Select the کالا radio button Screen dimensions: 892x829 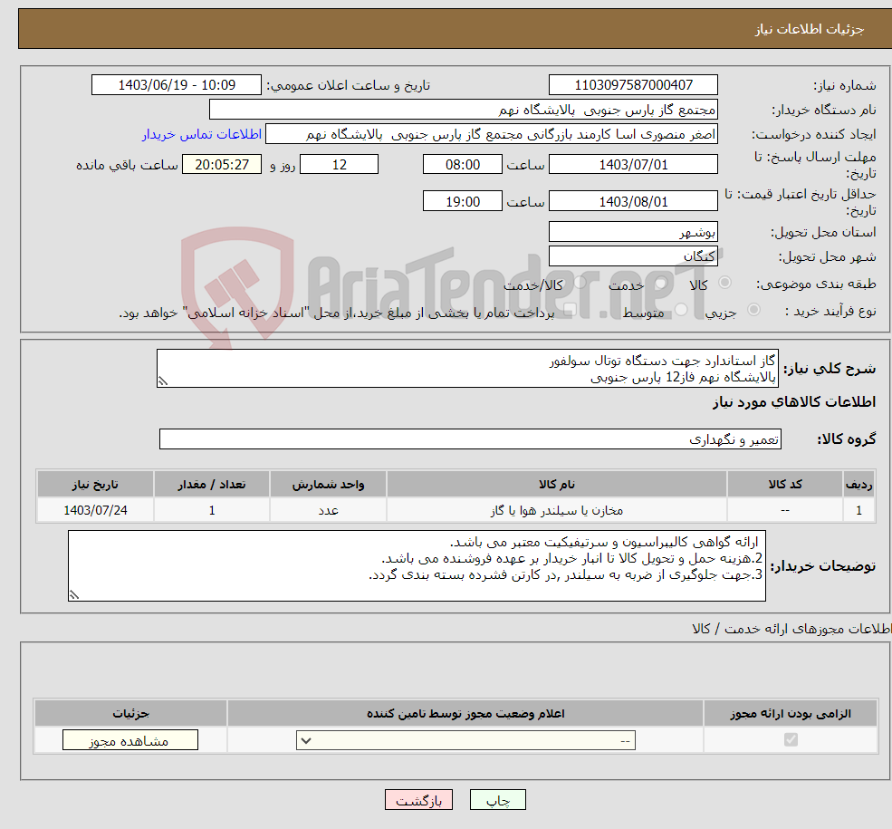[724, 283]
